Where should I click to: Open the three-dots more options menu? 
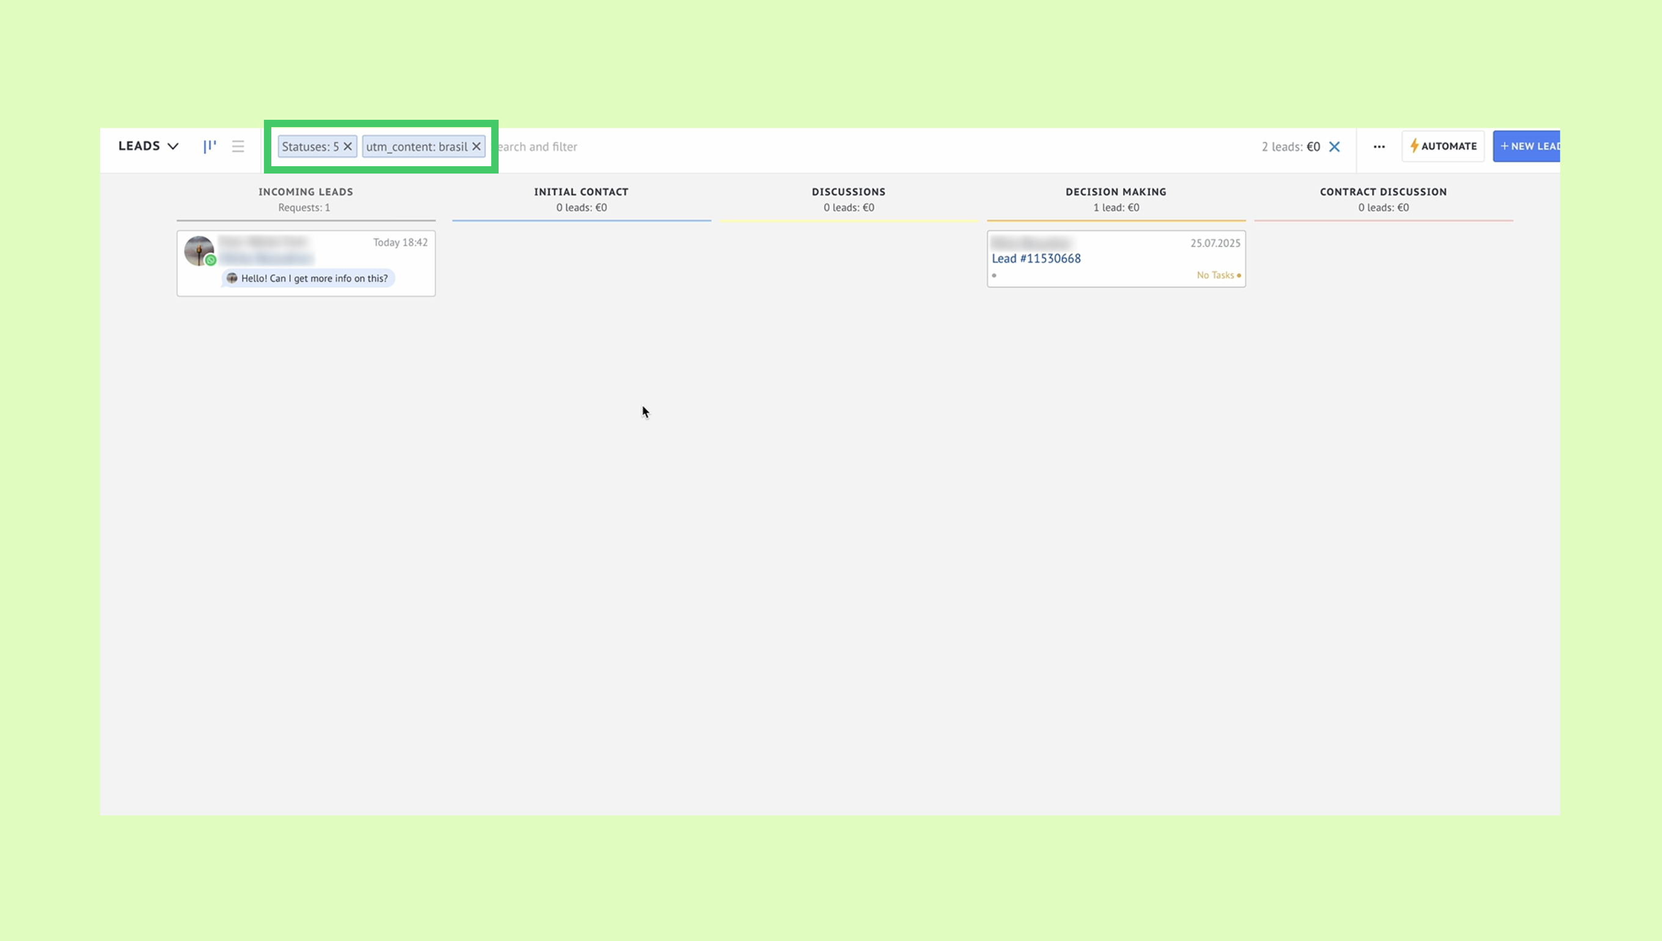coord(1379,147)
